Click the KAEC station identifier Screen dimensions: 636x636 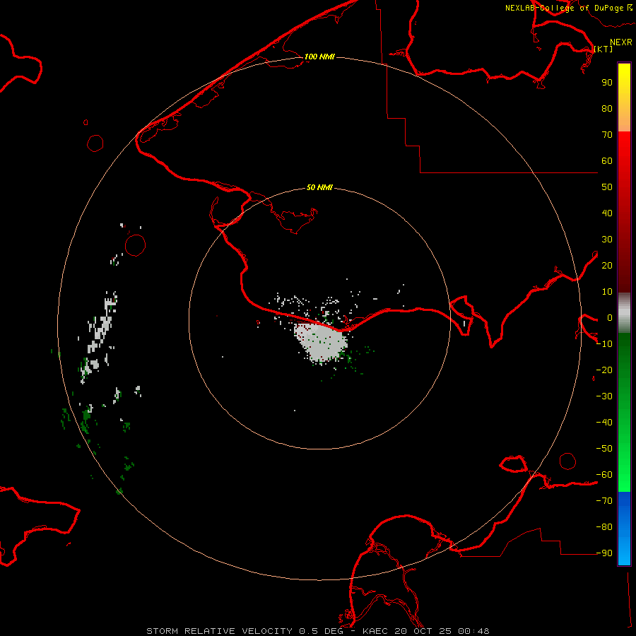click(x=375, y=631)
